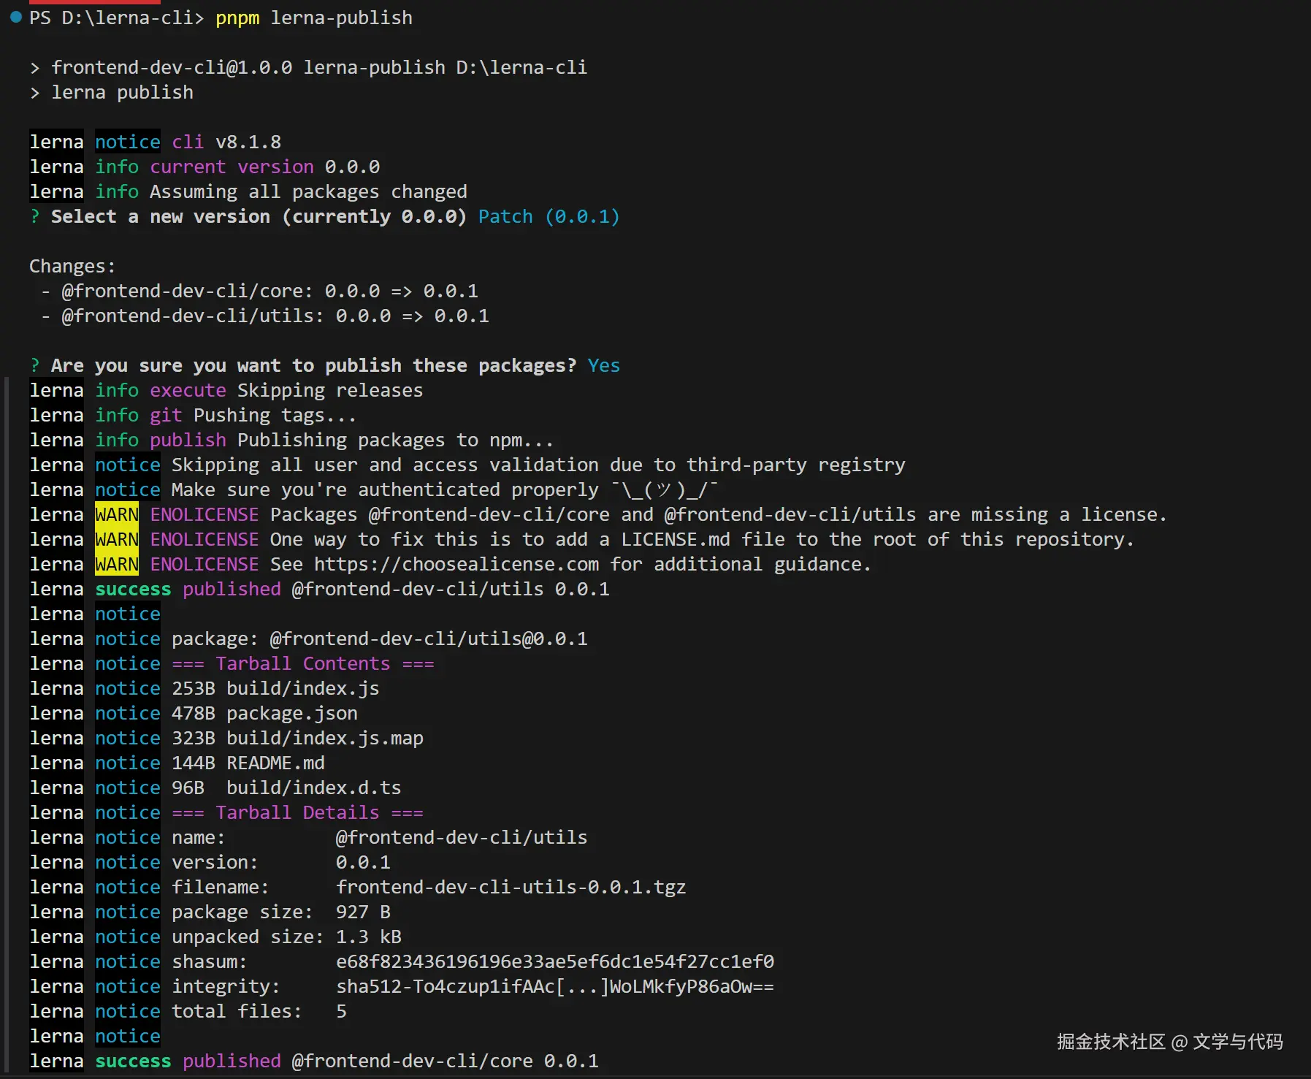Click the "Pushing tags..." git message

point(275,415)
